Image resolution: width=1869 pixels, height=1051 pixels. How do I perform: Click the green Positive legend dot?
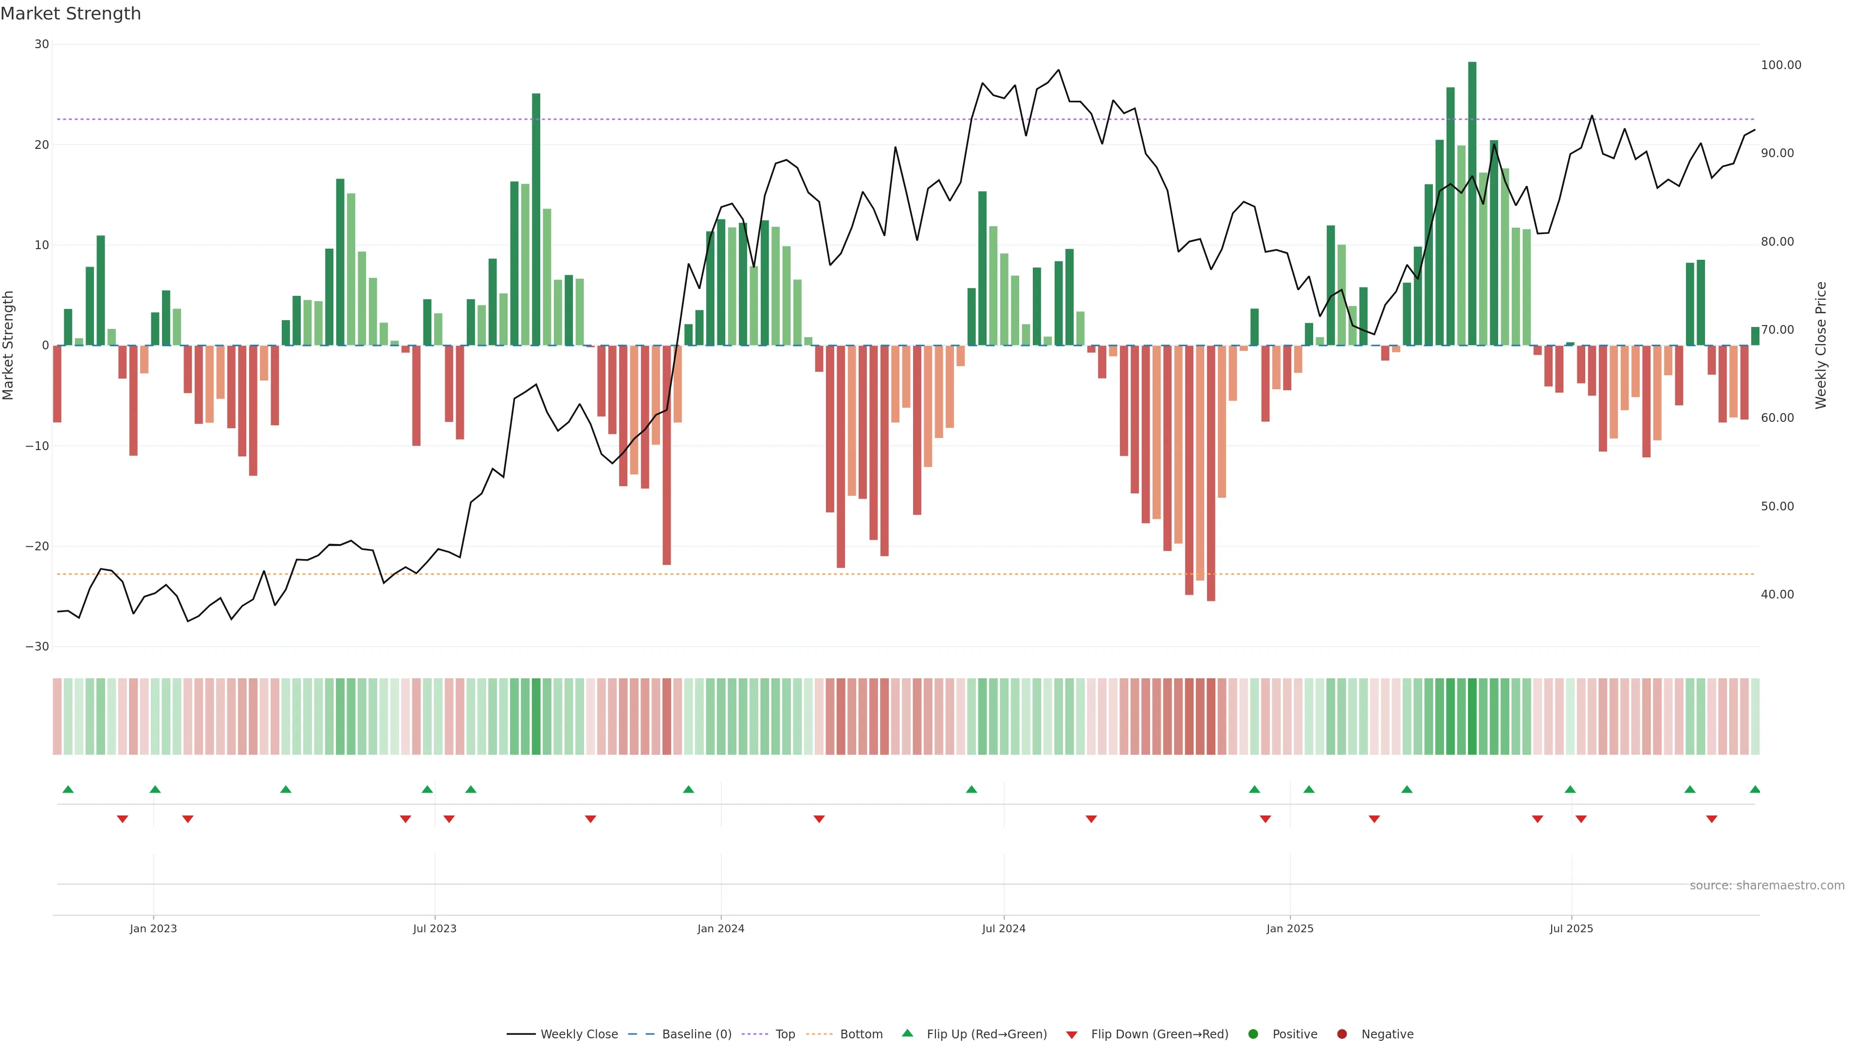[x=1253, y=1033]
